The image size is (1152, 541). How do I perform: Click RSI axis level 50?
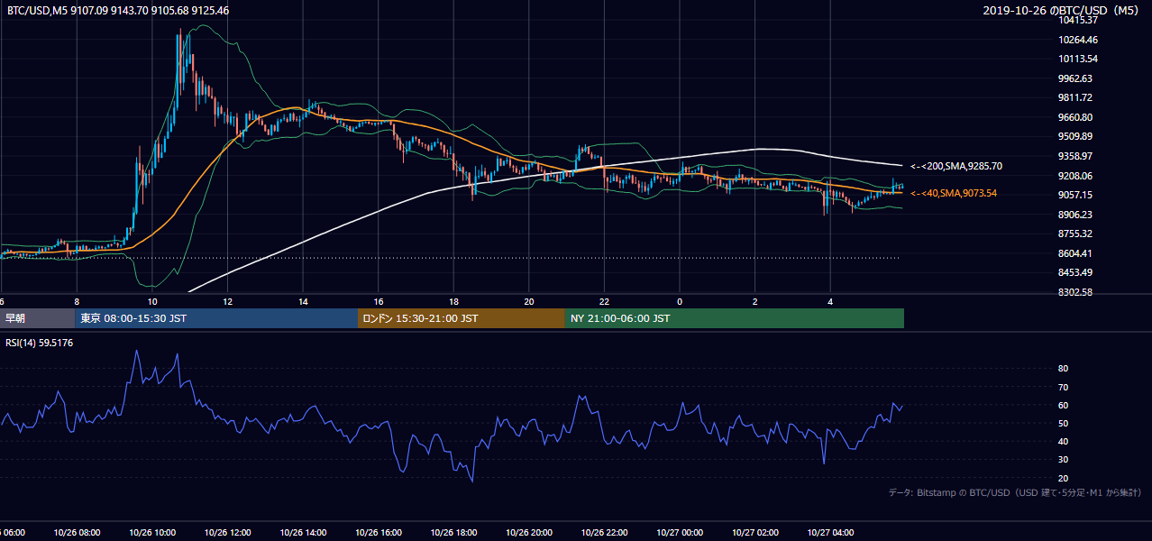click(x=1064, y=423)
